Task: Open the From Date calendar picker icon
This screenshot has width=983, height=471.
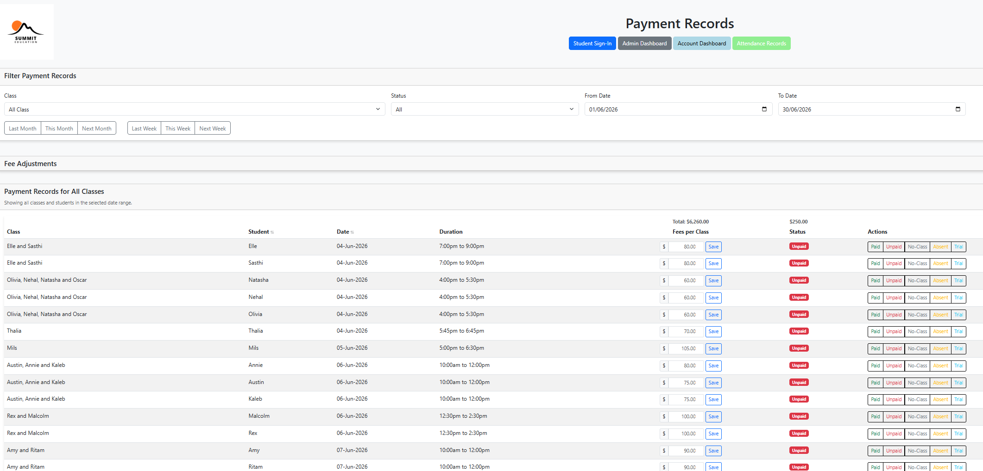Action: 764,109
